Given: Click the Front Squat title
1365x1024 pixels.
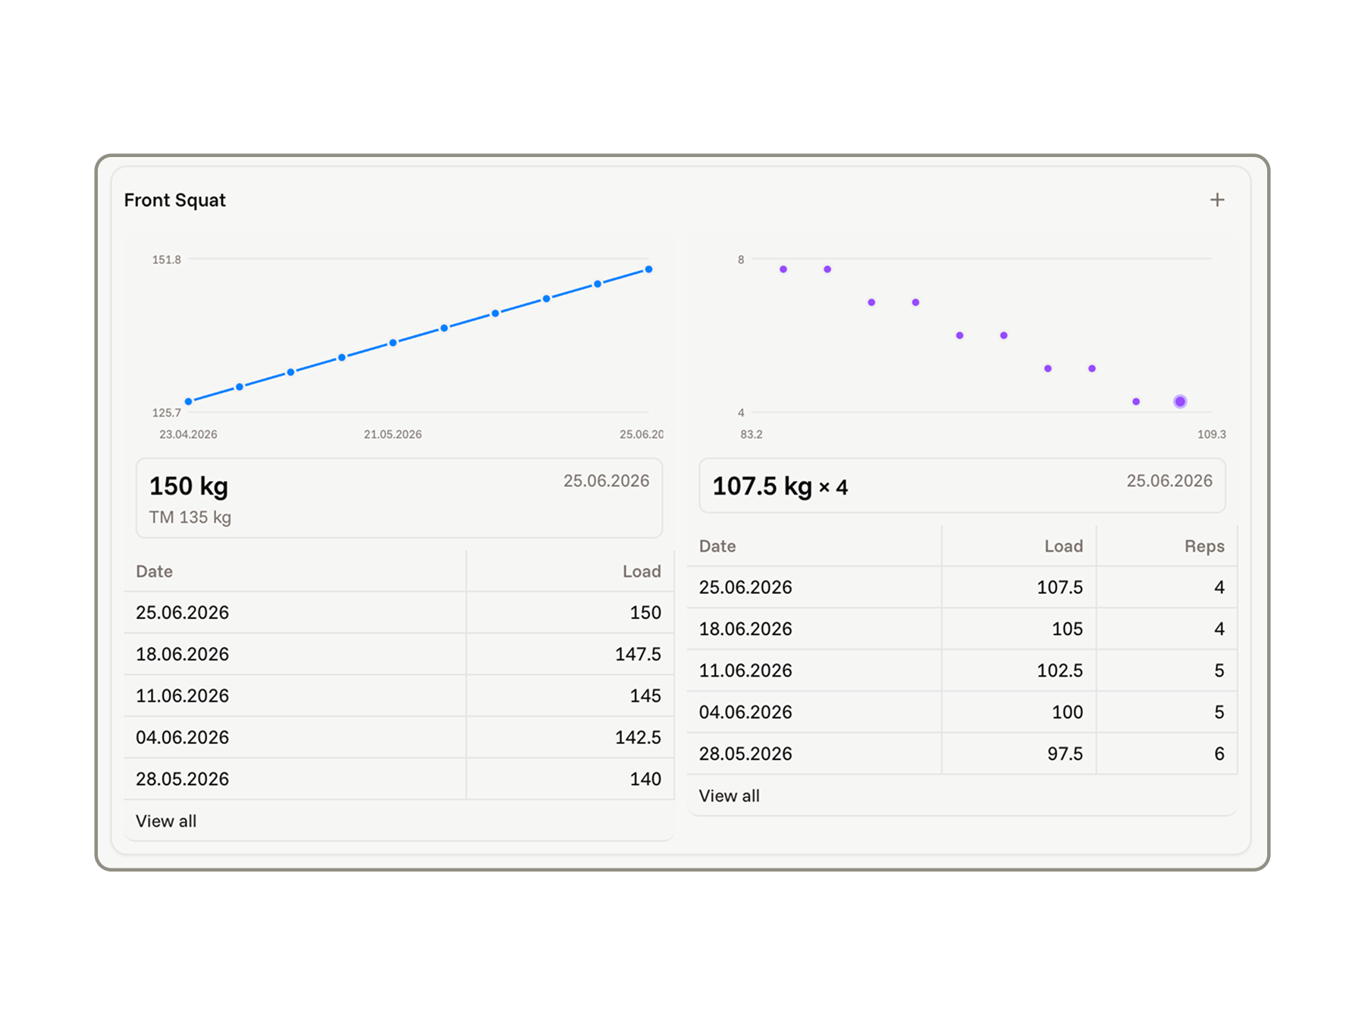Looking at the screenshot, I should [175, 200].
